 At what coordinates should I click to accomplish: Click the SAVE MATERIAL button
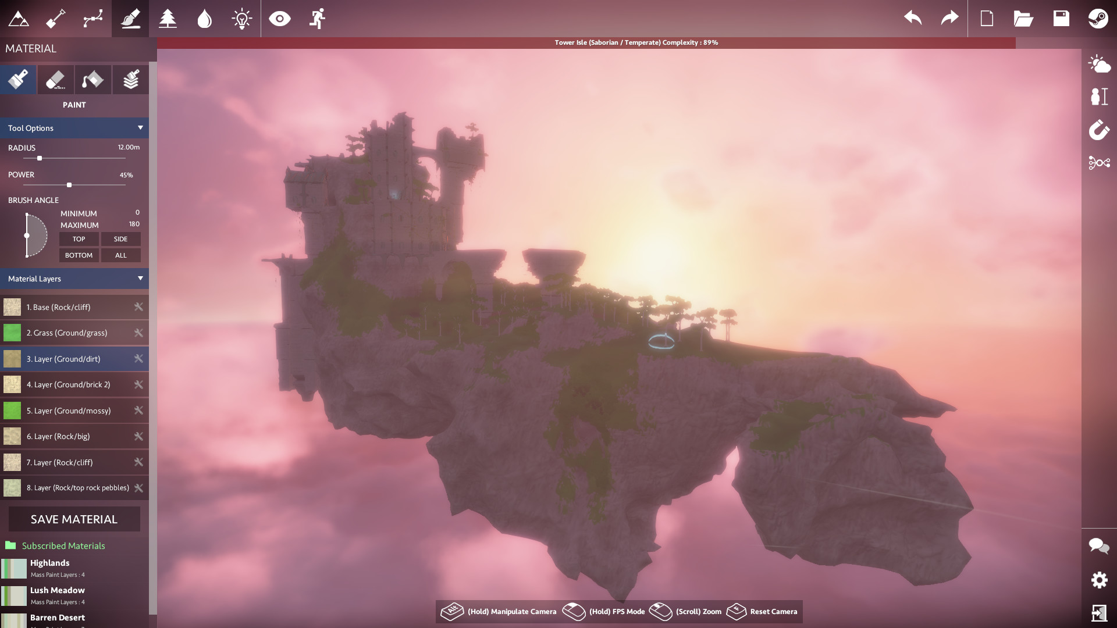tap(74, 519)
